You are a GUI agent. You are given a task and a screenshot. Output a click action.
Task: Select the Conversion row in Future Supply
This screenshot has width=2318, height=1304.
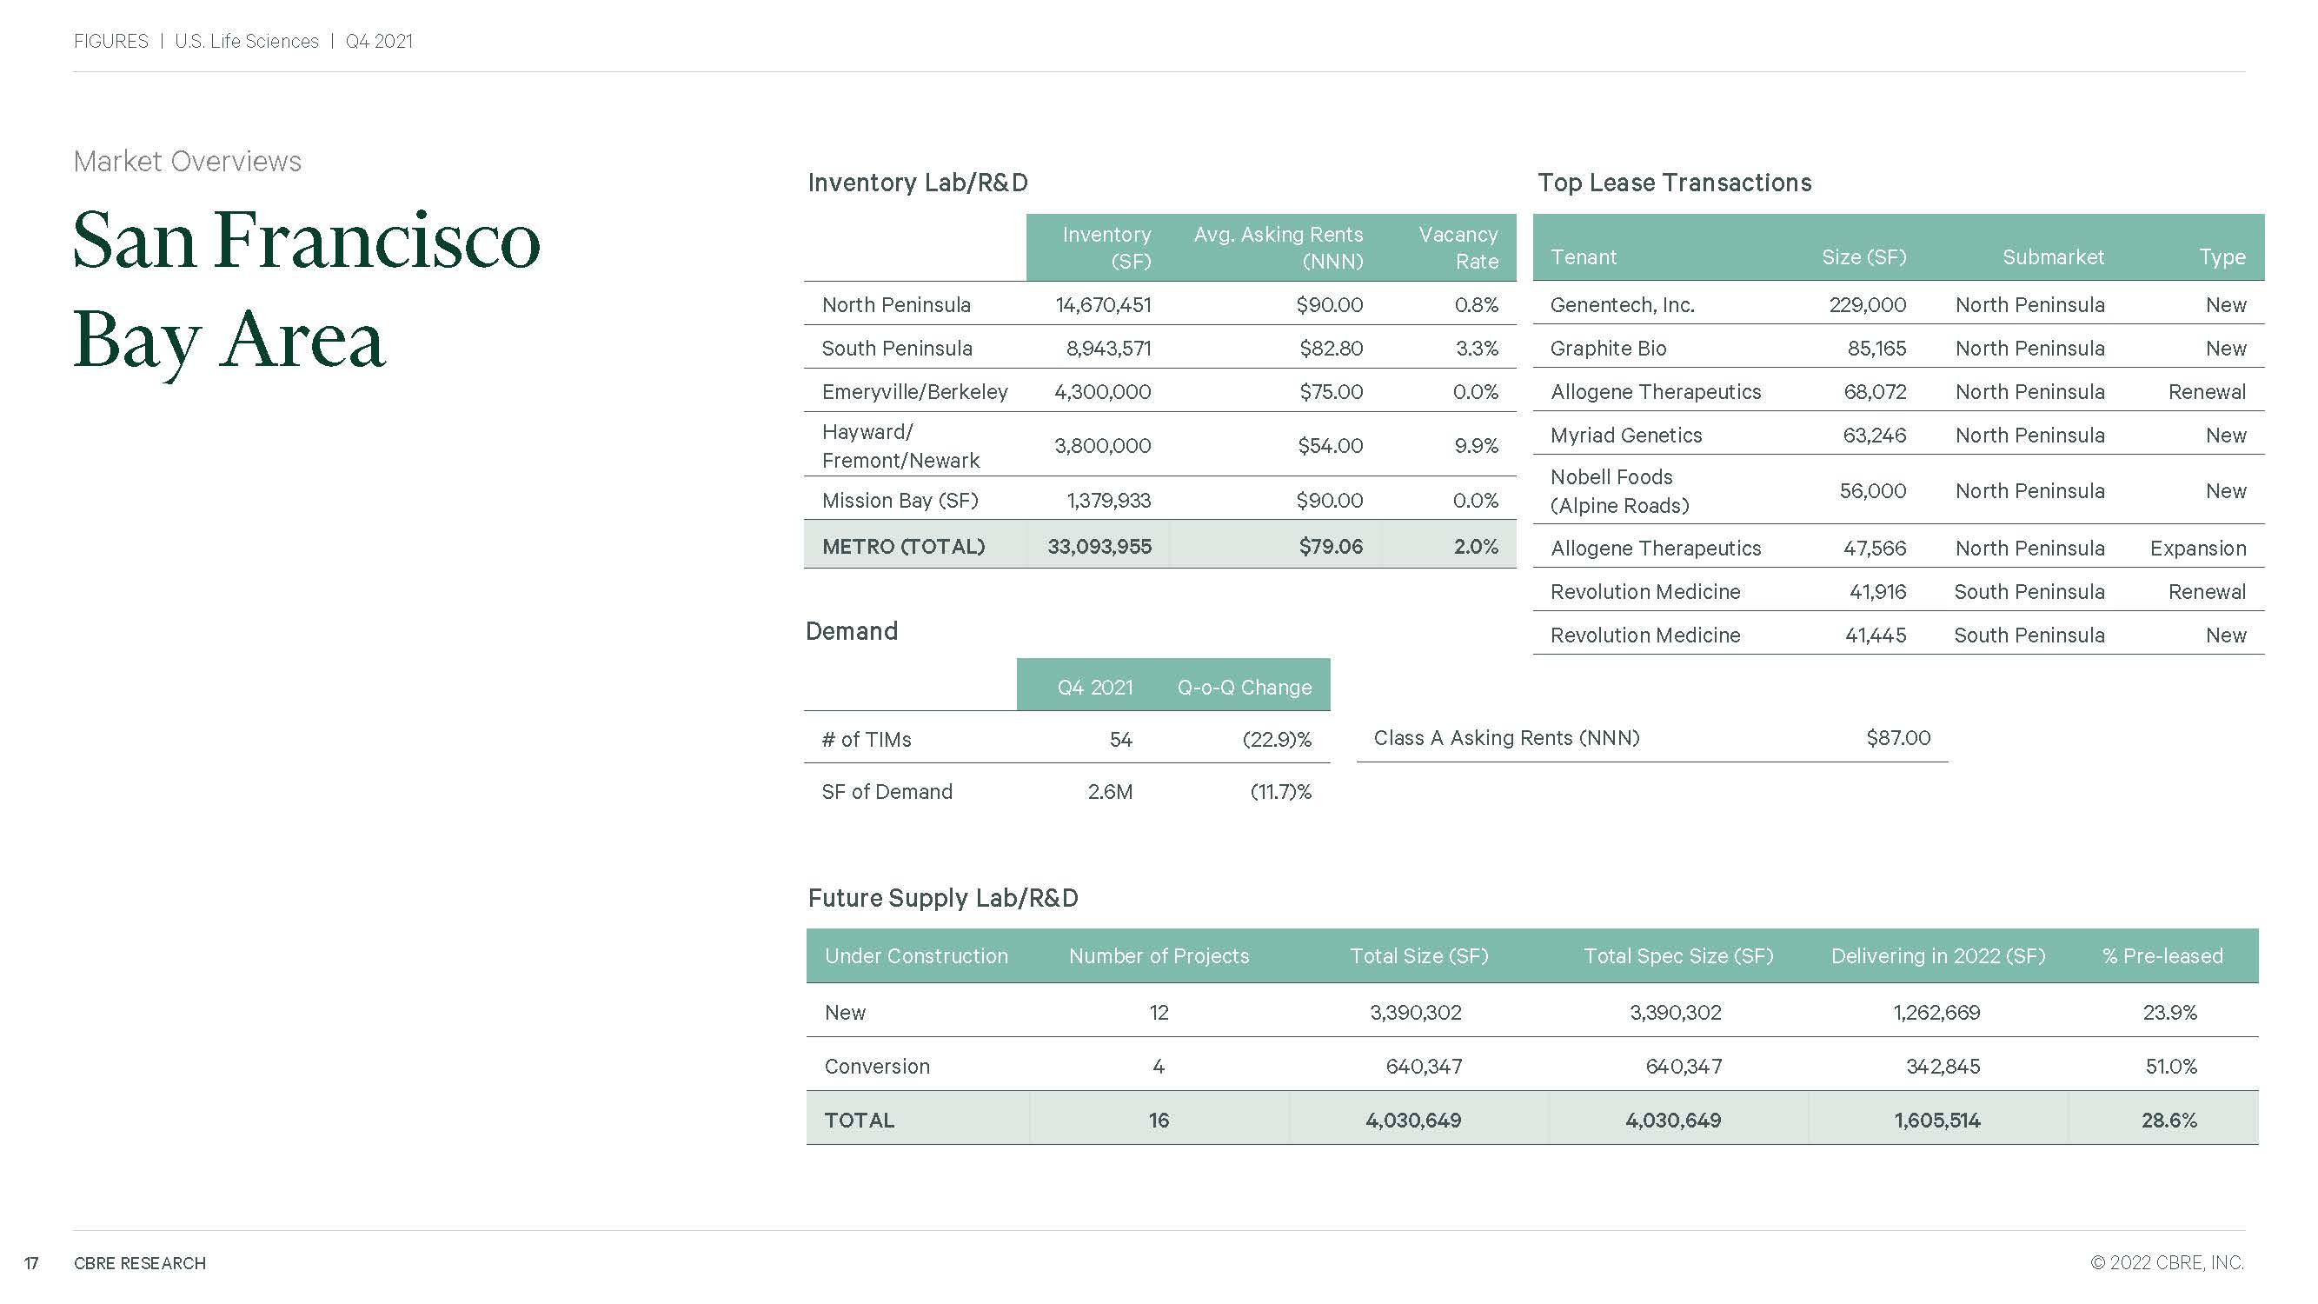point(876,1067)
